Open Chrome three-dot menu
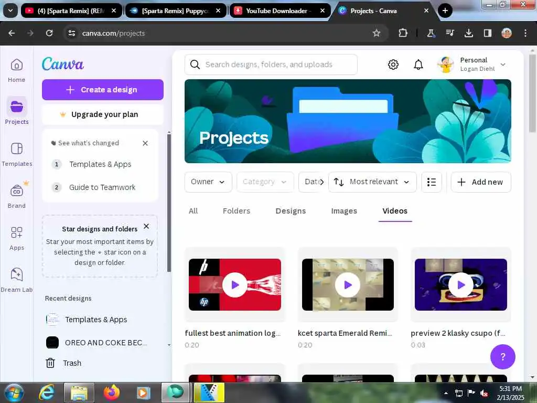Image resolution: width=537 pixels, height=403 pixels. (525, 33)
